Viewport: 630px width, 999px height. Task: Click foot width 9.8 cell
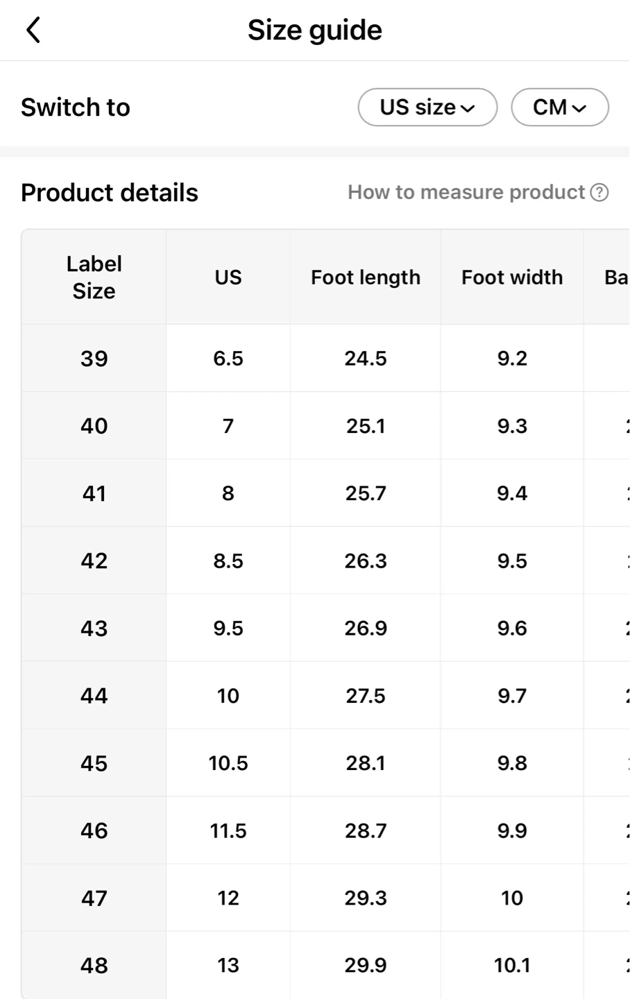512,763
